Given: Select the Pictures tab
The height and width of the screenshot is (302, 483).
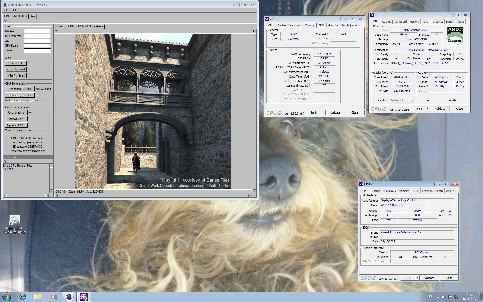Looking at the screenshot, I should tap(60, 26).
